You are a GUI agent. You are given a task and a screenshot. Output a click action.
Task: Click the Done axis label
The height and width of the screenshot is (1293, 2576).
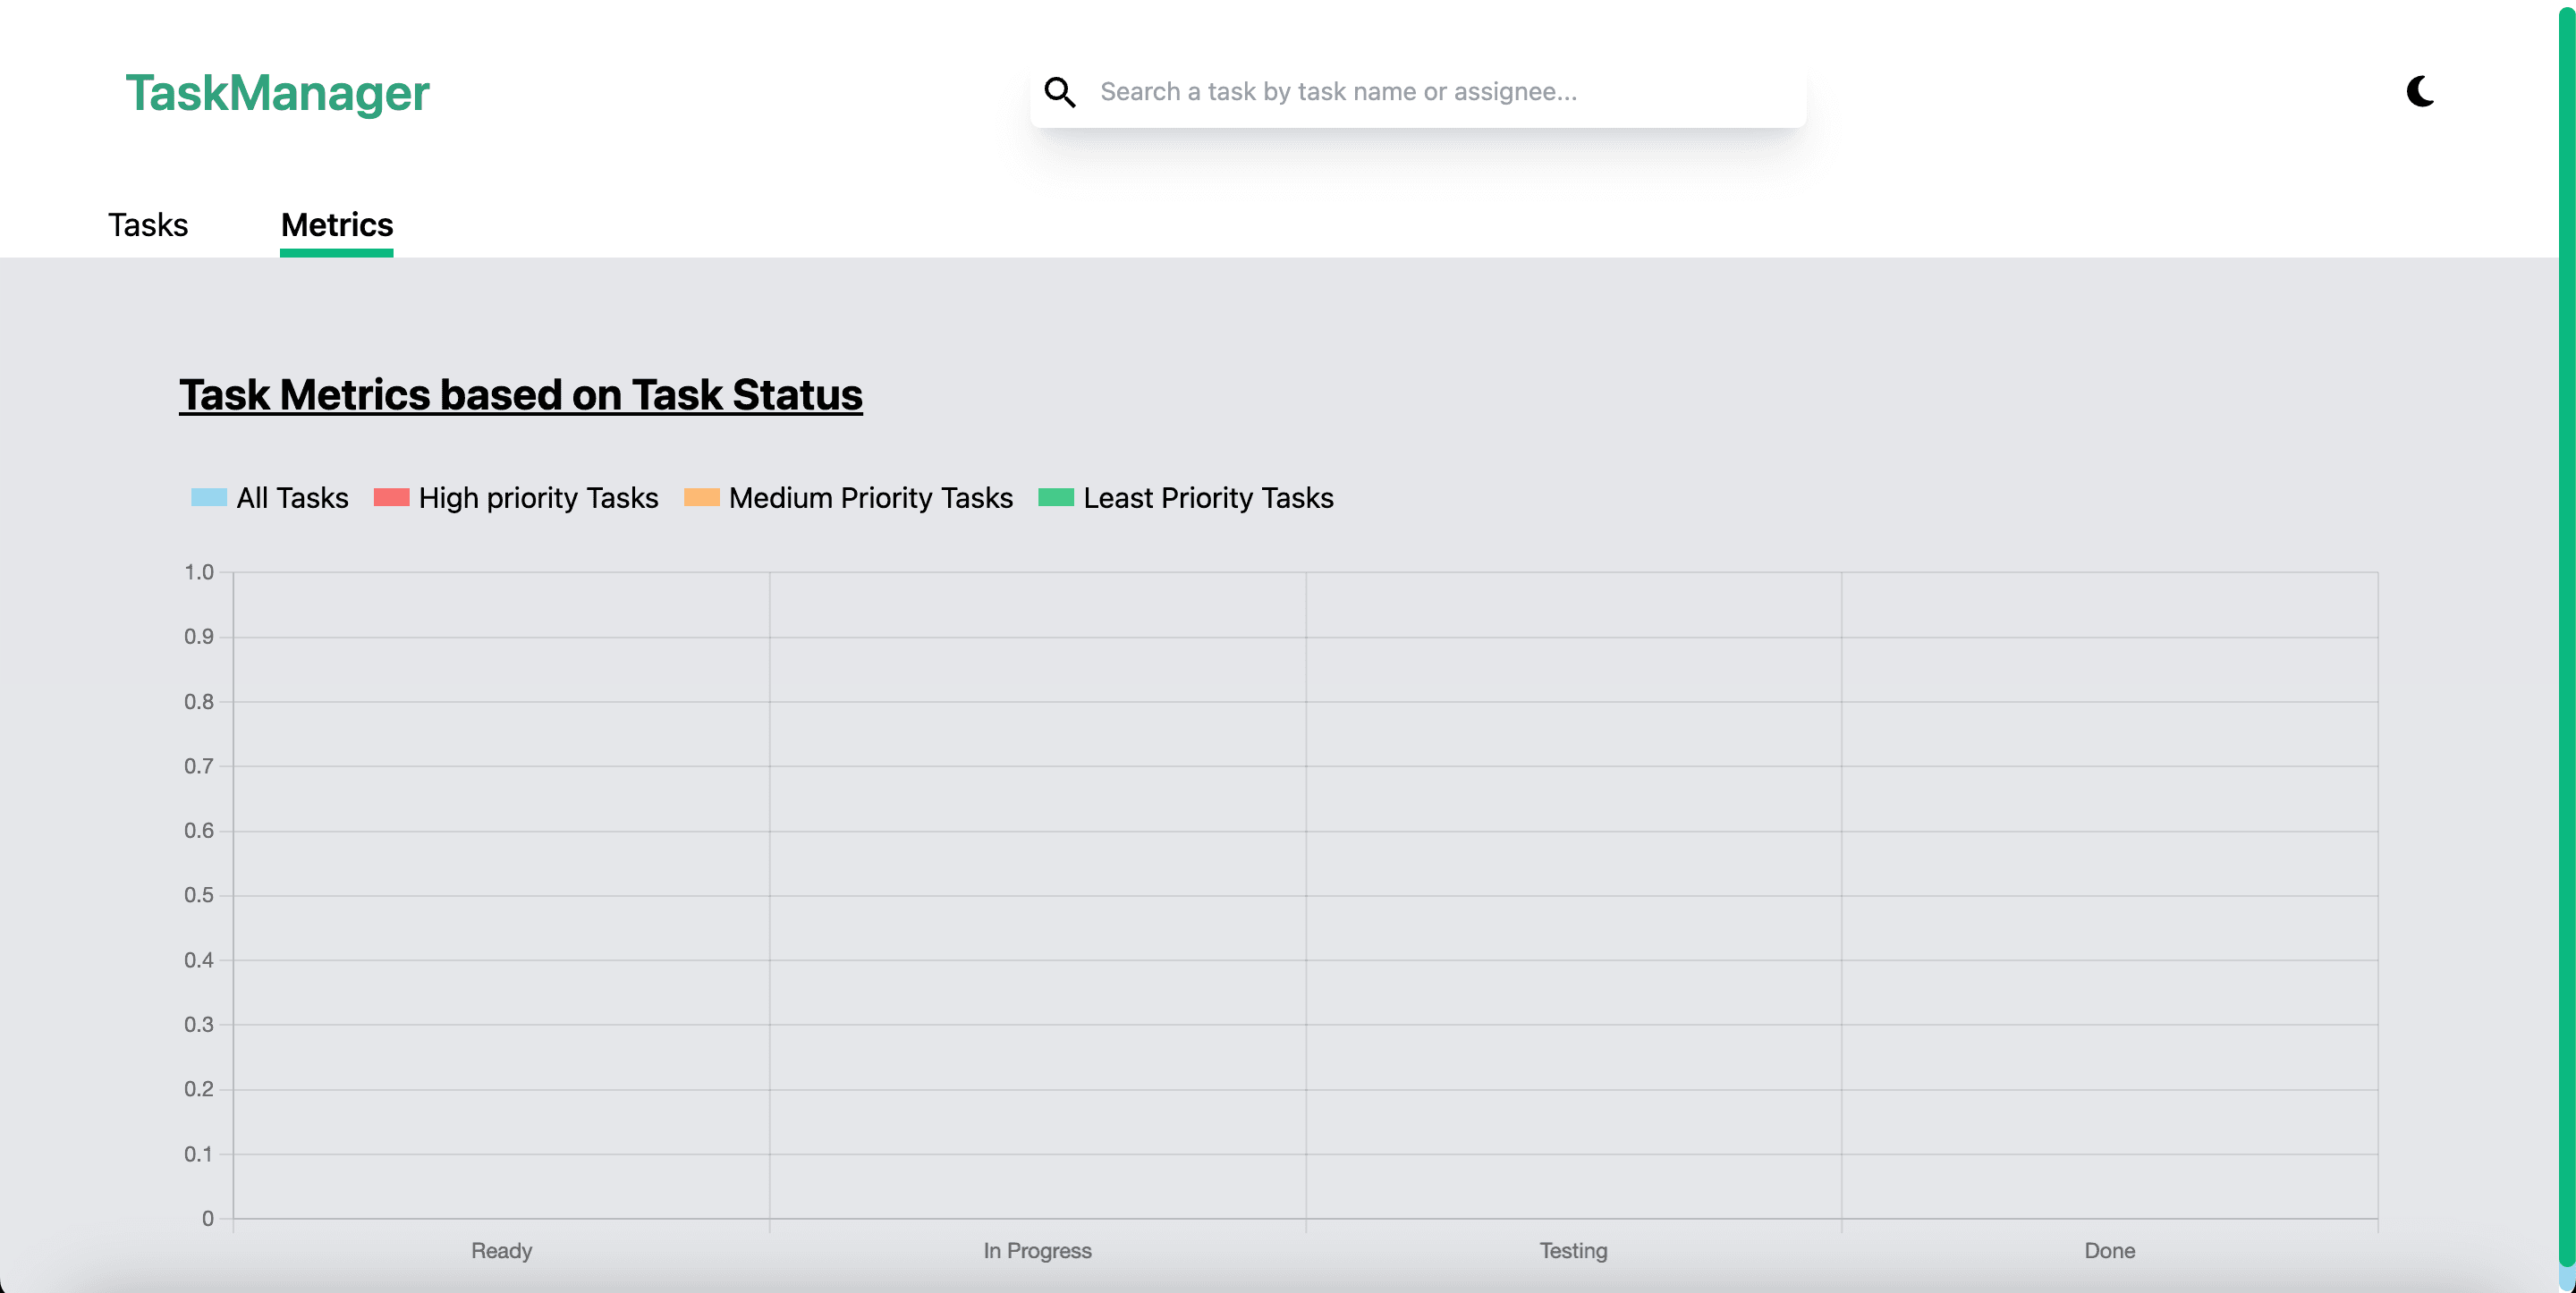[2109, 1250]
